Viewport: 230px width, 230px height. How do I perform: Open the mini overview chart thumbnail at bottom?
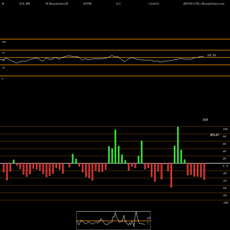pyautogui.click(x=114, y=220)
